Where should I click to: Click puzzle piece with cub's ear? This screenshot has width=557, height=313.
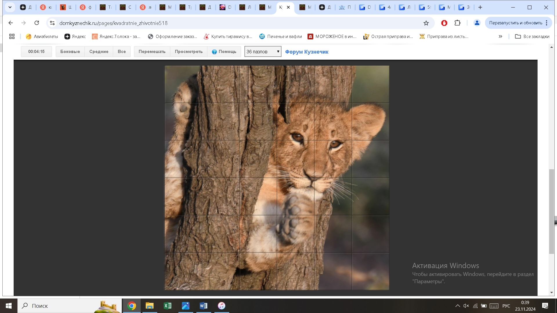(370, 122)
